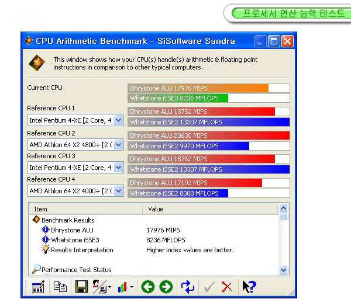
Task: Copy results with the copy toolbar icon
Action: click(60, 287)
